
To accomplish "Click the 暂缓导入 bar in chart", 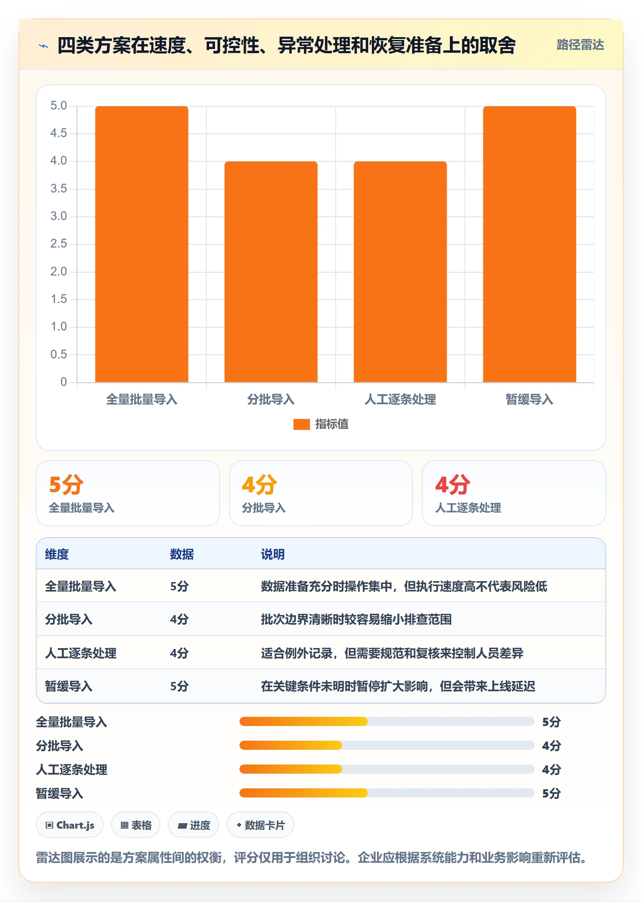I will pyautogui.click(x=530, y=244).
